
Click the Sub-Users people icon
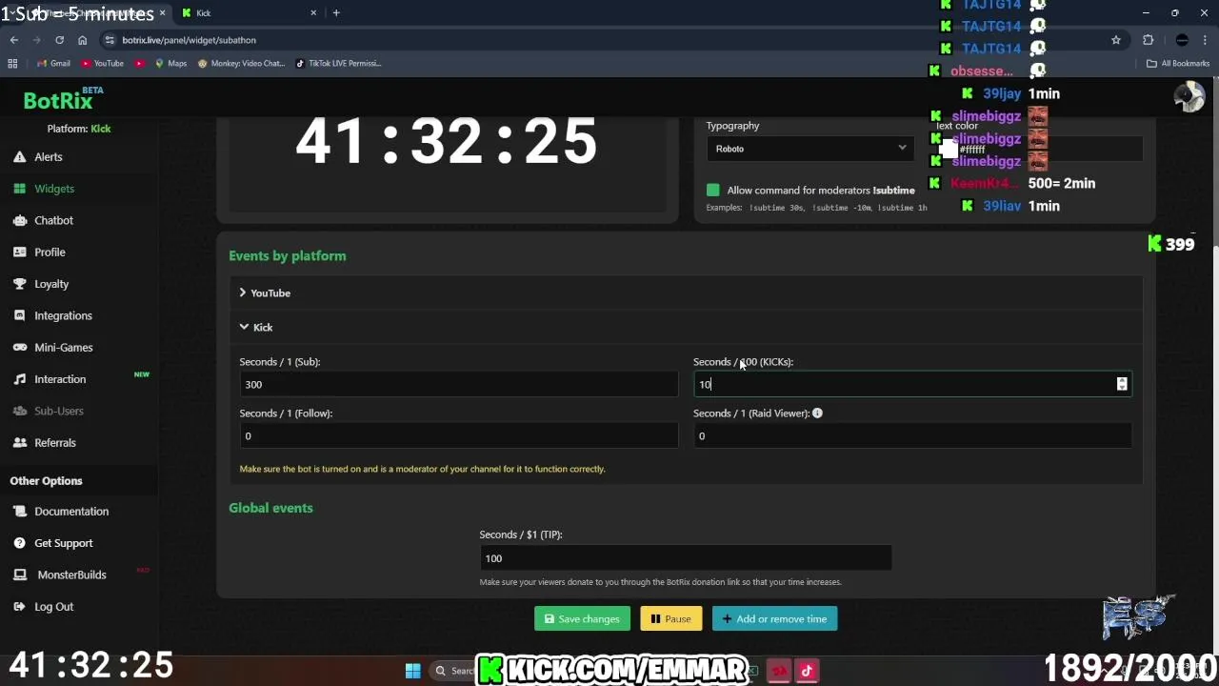pos(19,411)
